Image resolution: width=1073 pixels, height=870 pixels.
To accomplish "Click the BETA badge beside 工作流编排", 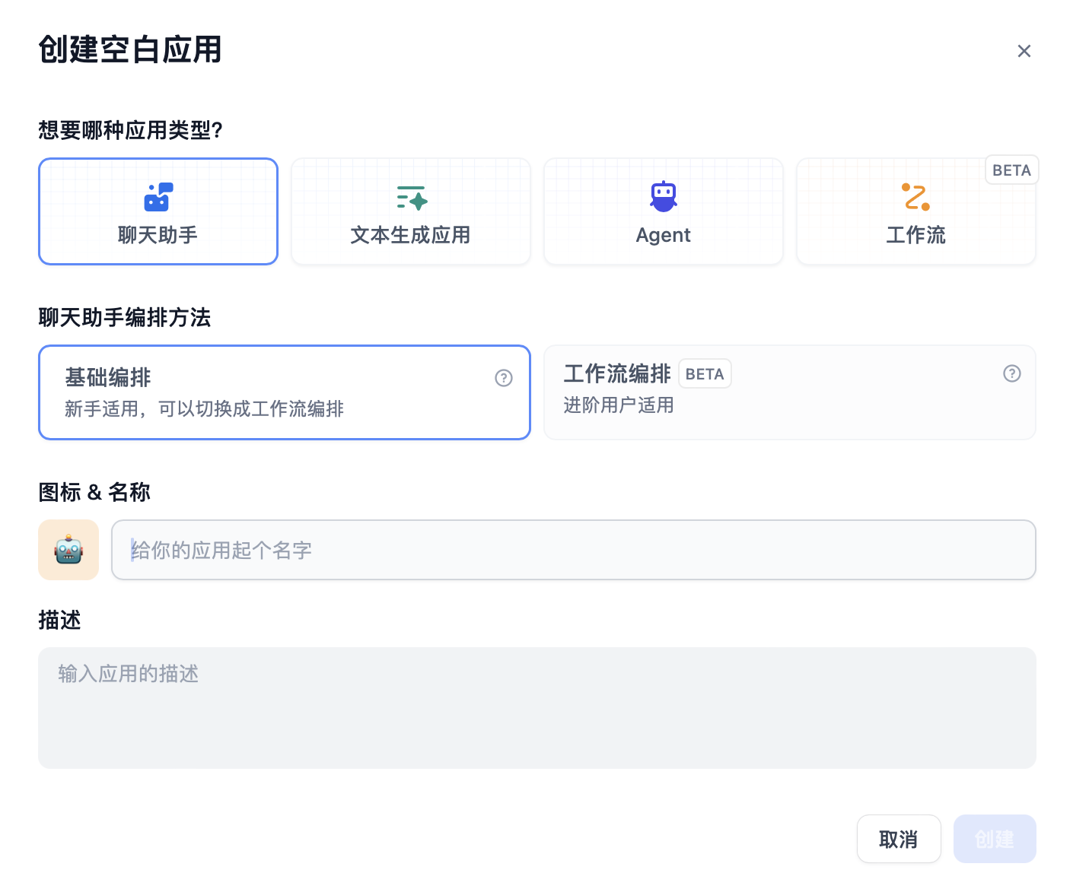I will pos(704,374).
